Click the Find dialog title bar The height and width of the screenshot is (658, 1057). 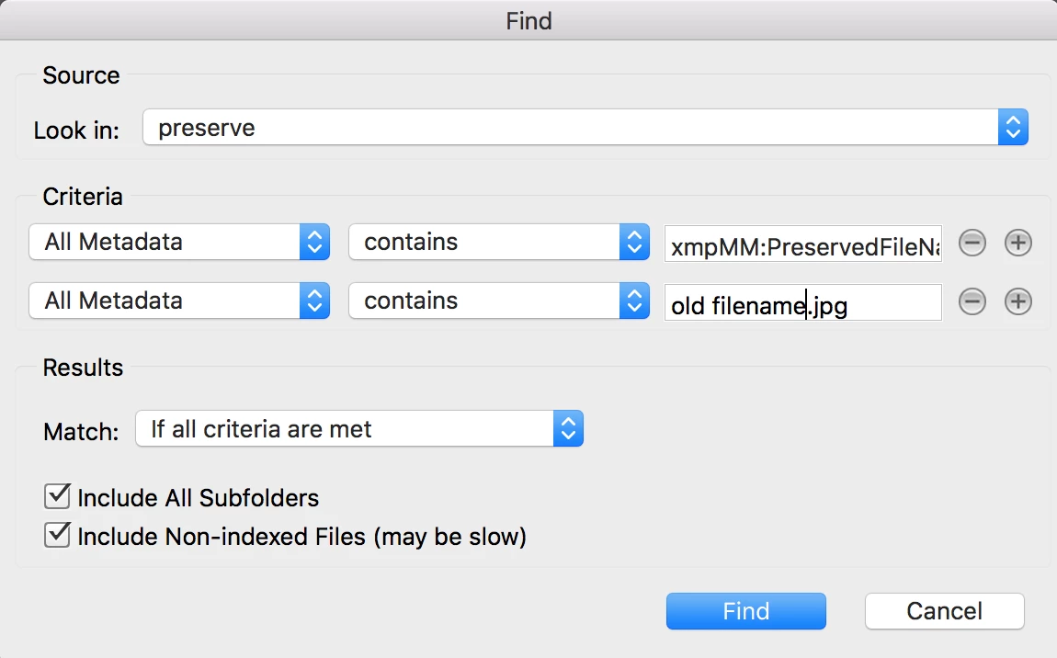pos(528,20)
